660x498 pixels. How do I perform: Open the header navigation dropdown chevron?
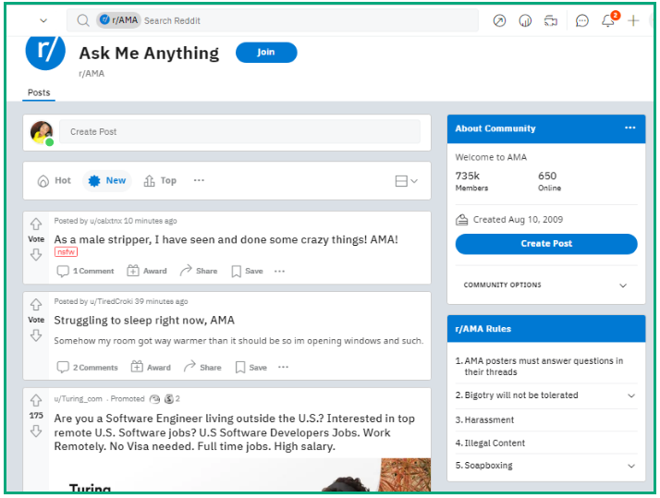(43, 20)
